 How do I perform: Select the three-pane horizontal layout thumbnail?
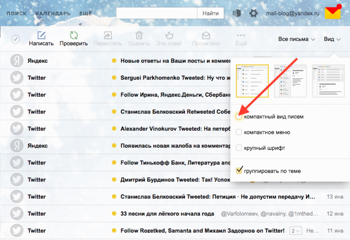[328, 81]
